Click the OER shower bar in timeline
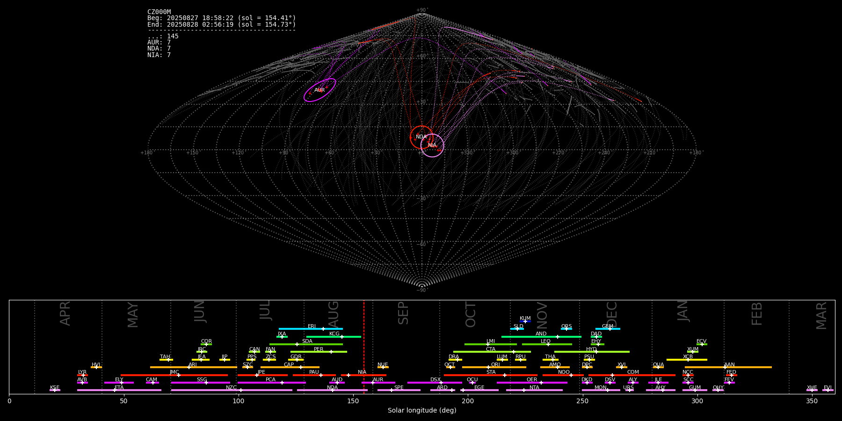Screen dimensions: 842x421 (x=532, y=383)
